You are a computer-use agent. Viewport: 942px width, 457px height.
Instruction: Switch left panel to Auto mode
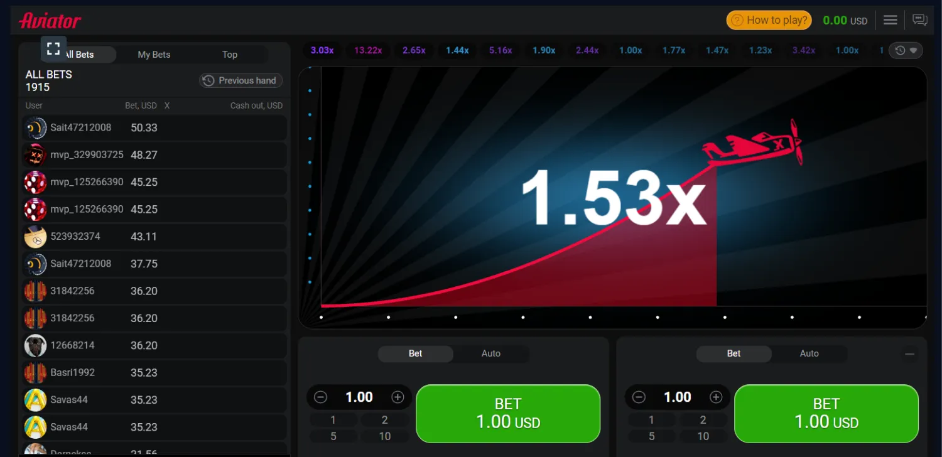[490, 354]
